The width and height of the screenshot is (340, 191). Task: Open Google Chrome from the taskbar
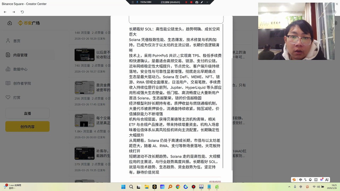[x=178, y=187]
